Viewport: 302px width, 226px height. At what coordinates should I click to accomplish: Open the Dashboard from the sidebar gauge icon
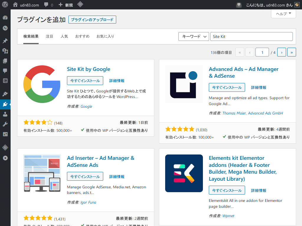tap(5, 18)
